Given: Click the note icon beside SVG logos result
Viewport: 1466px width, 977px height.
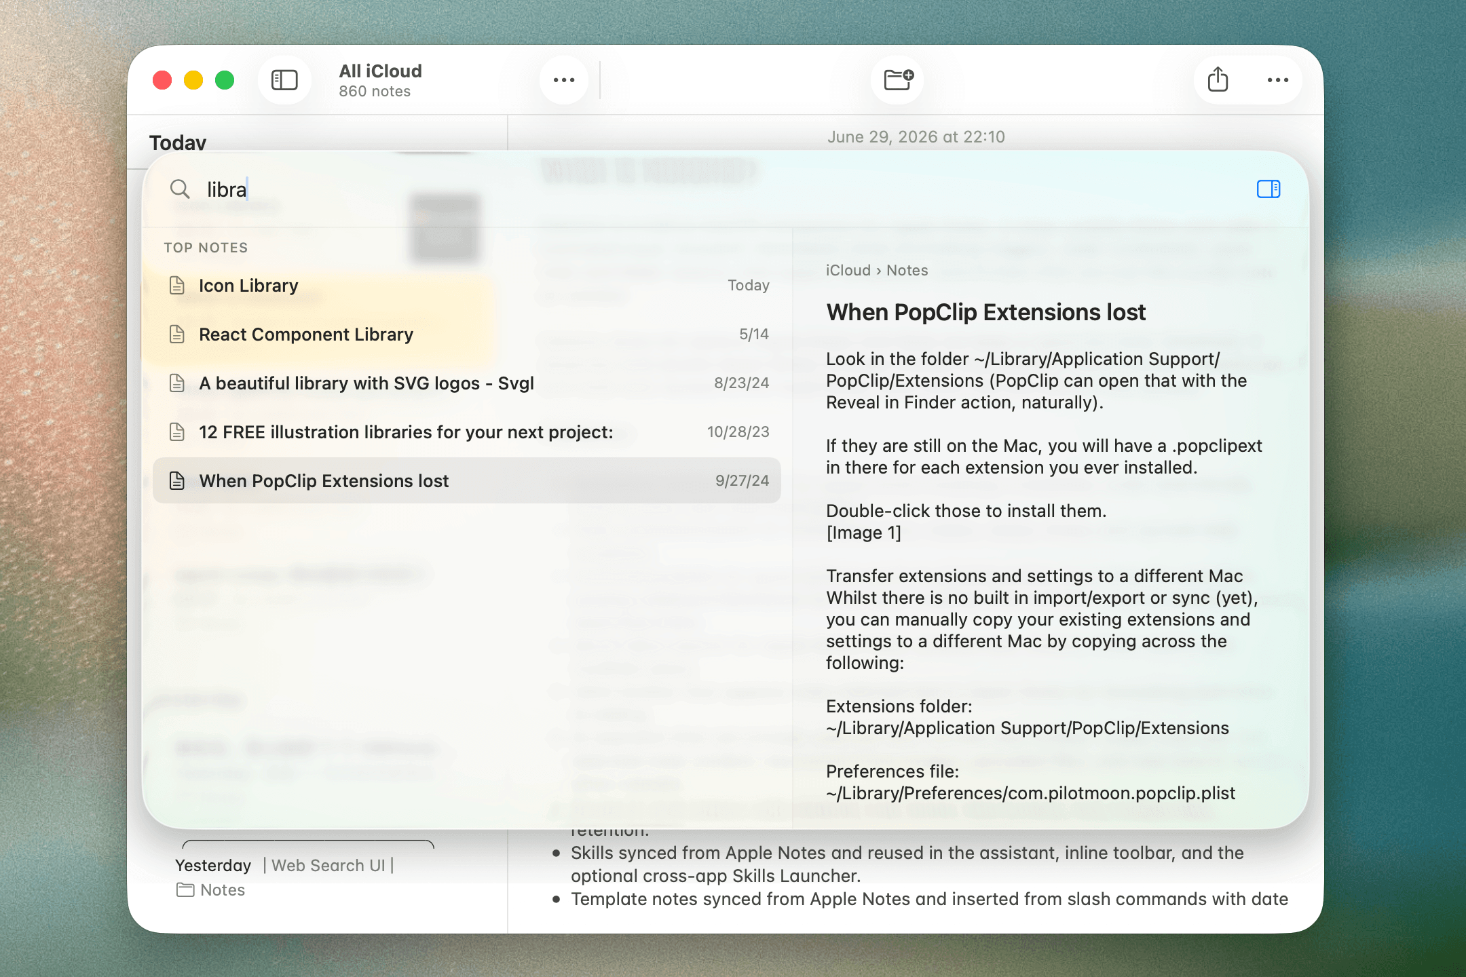Looking at the screenshot, I should 177,383.
